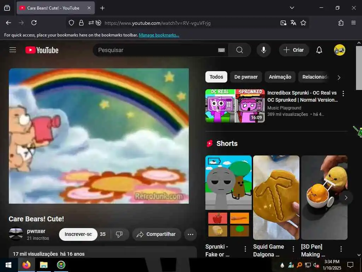The image size is (362, 272).
Task: Open Windows Start menu
Action: pos(8,265)
